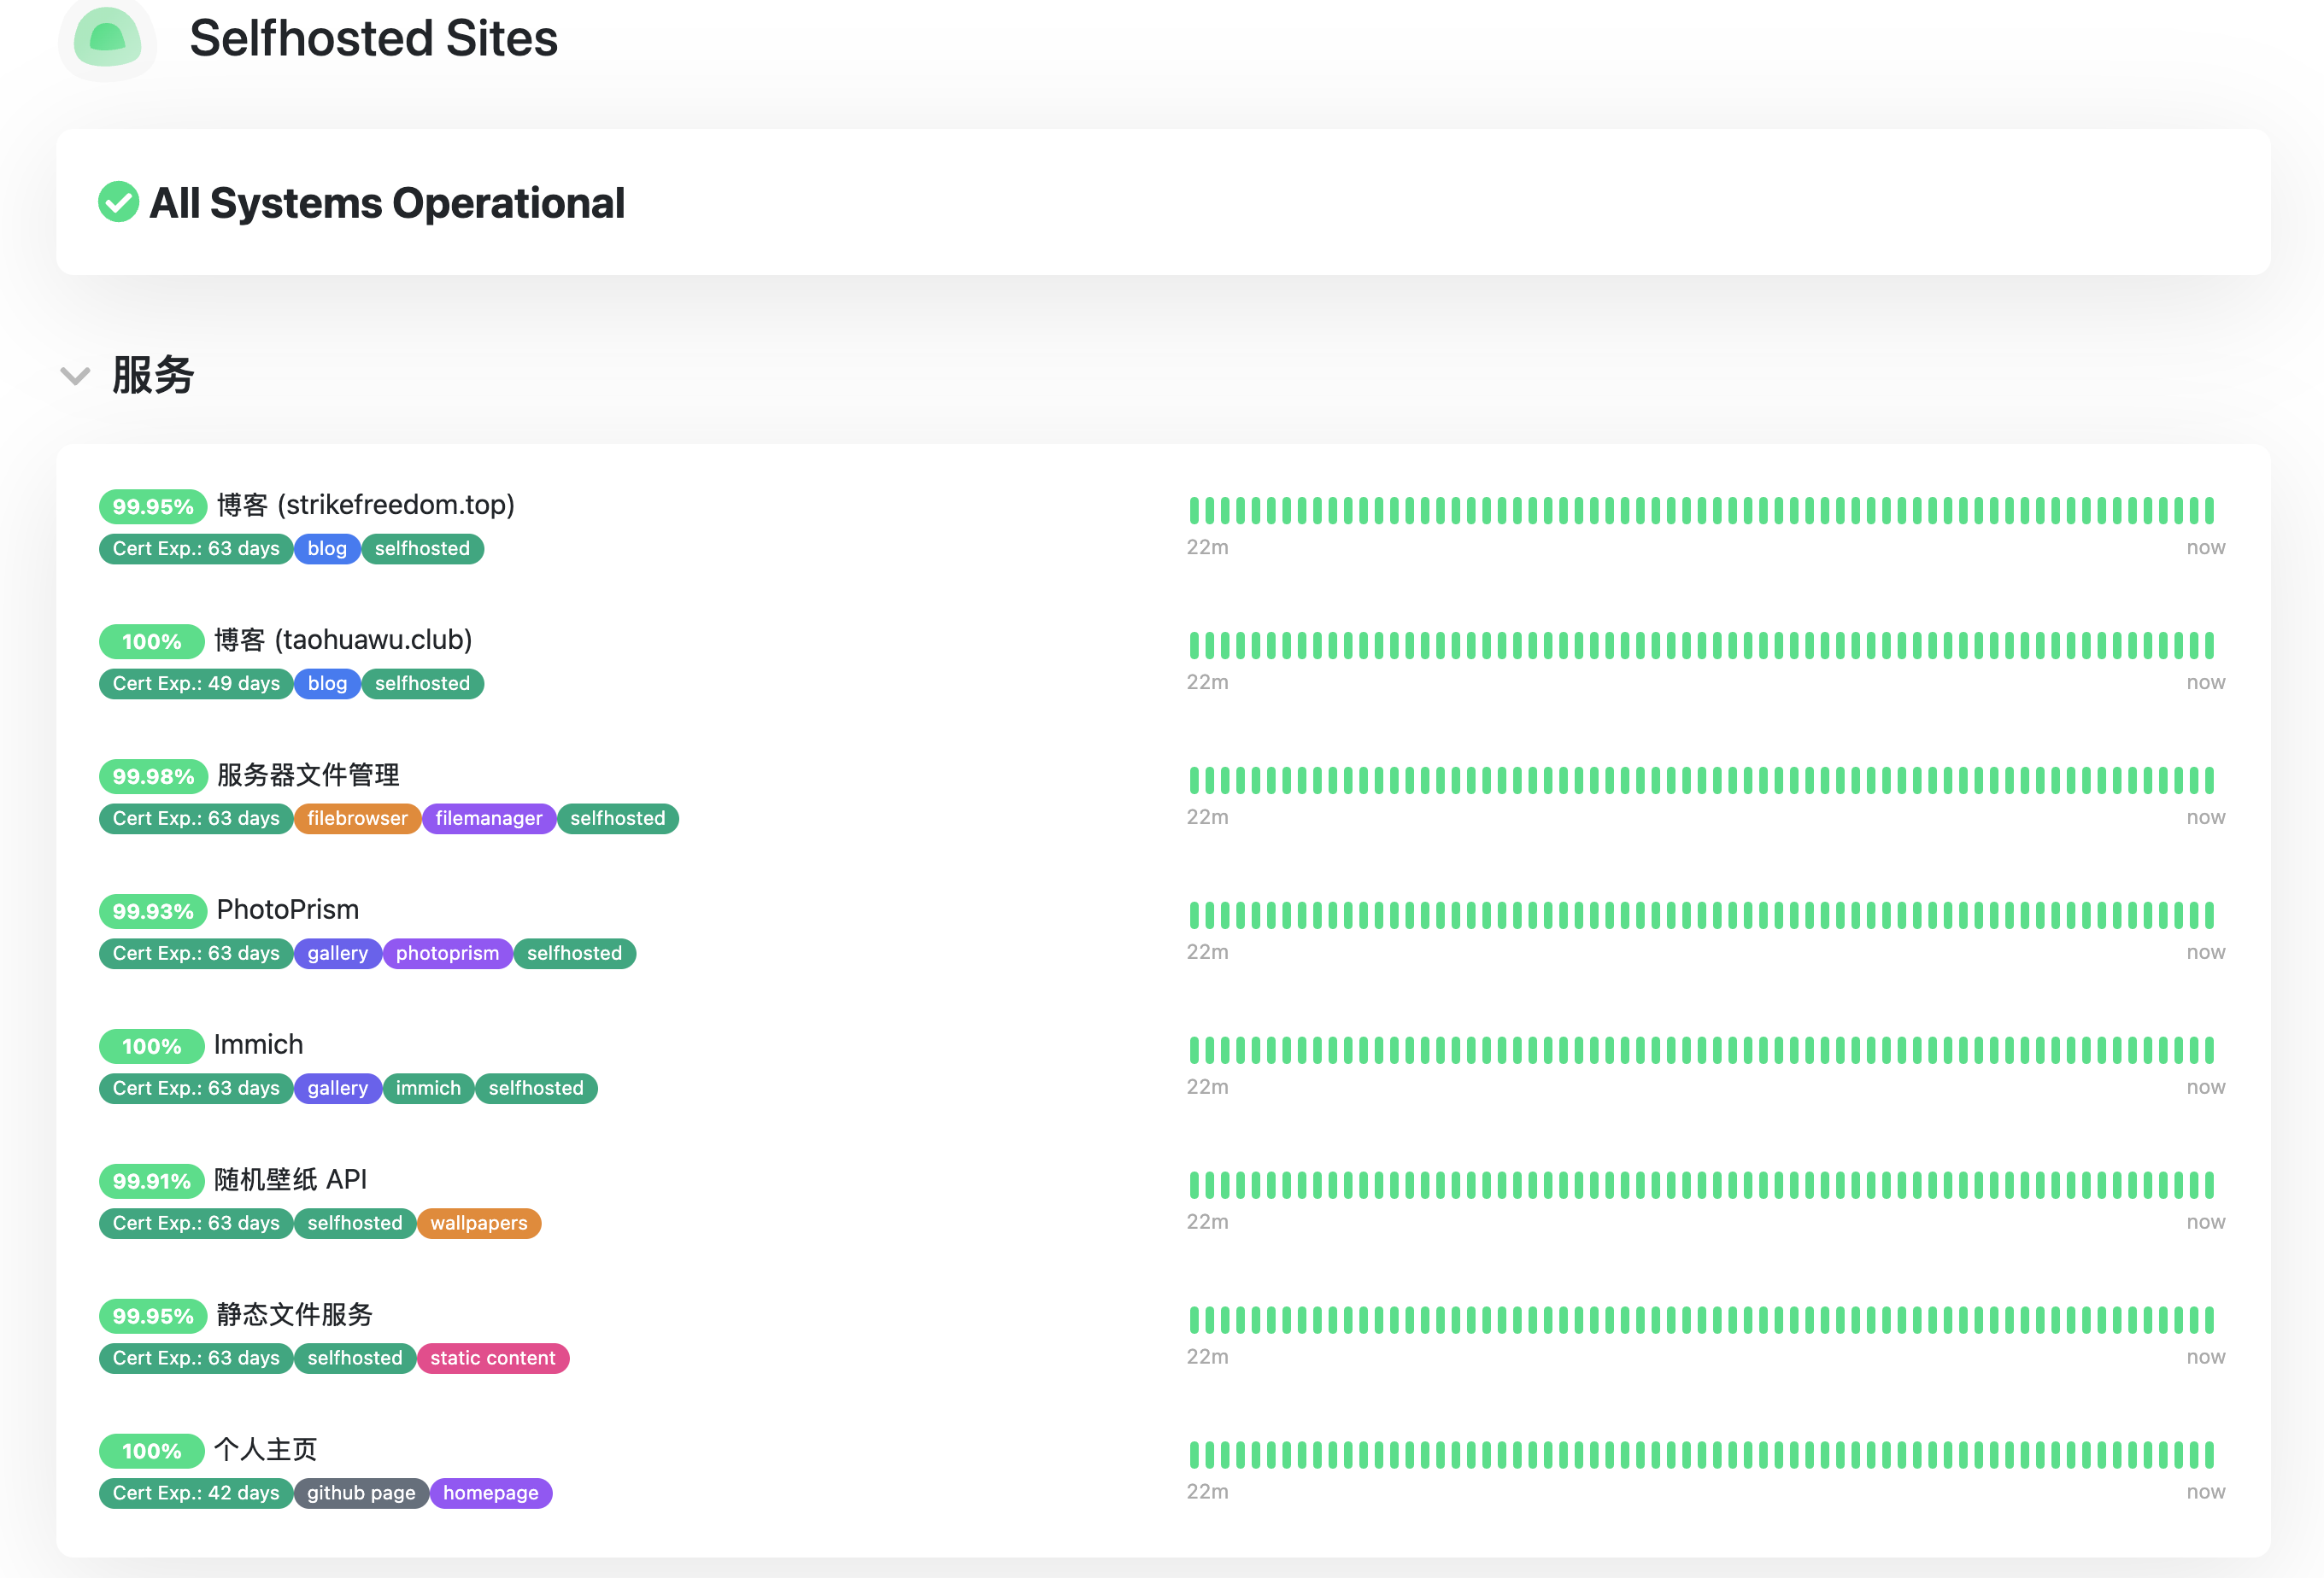
Task: Click the green checkmark status icon
Action: [x=118, y=202]
